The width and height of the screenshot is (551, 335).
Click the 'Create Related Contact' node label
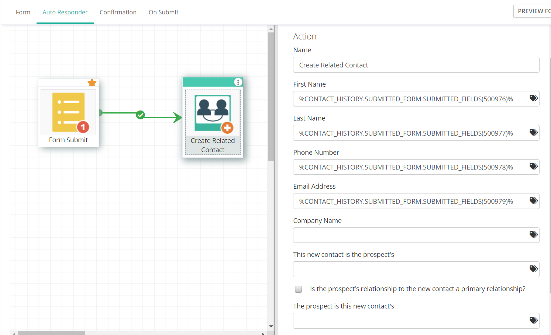[213, 145]
